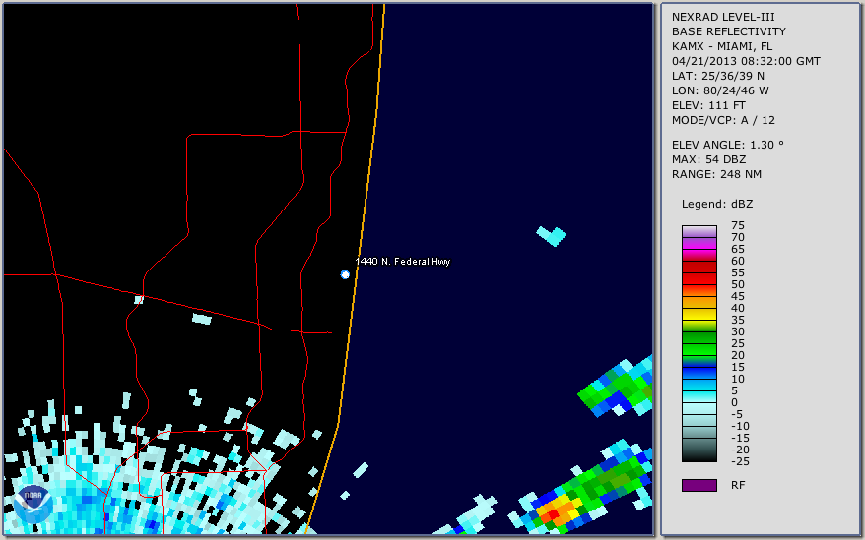Click the purple RF legend swatch
Image resolution: width=865 pixels, height=540 pixels.
[699, 485]
